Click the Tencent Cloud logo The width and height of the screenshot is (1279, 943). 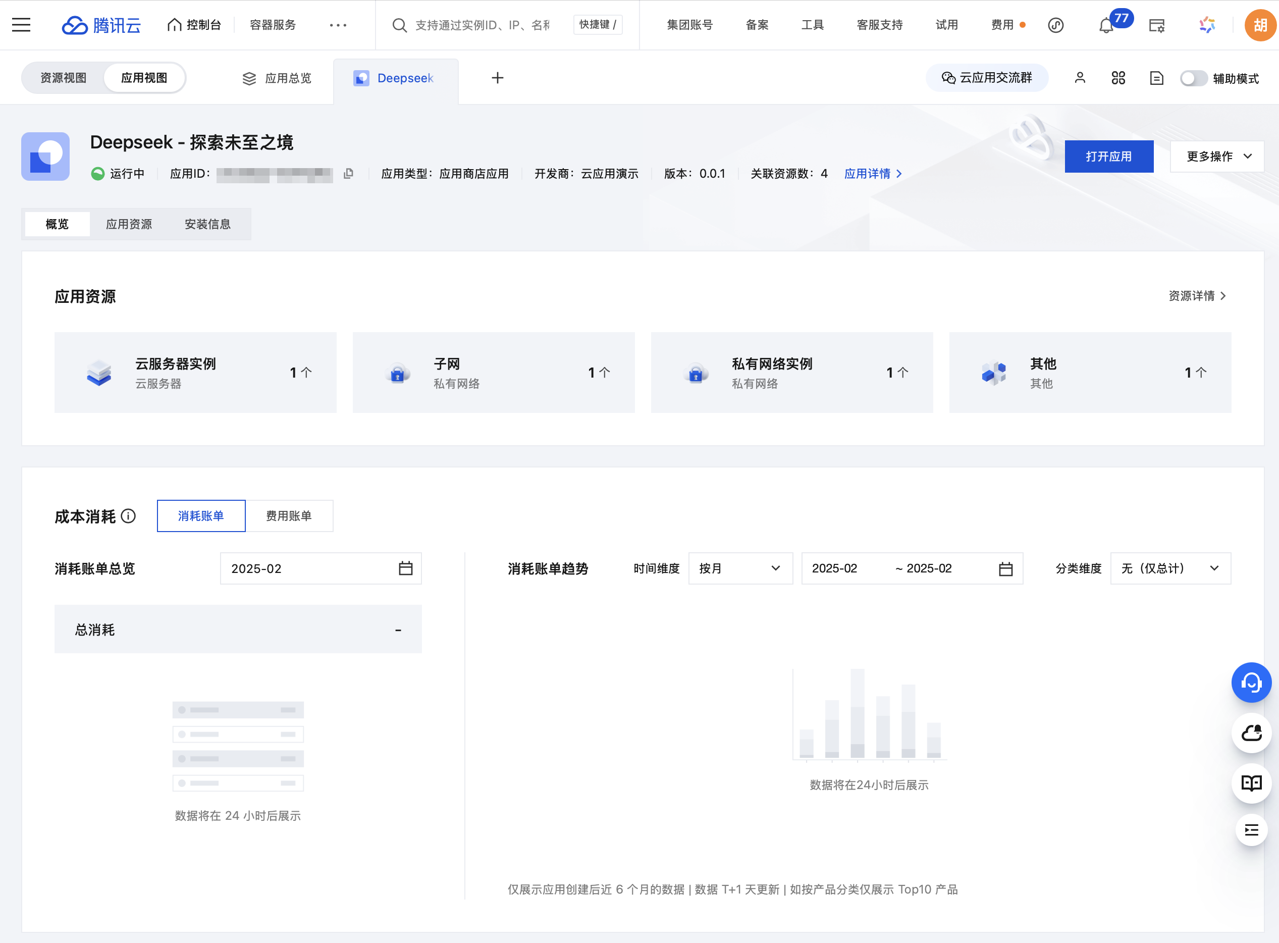[x=101, y=25]
